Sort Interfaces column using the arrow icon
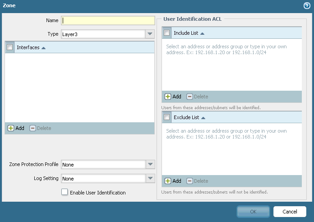Screen dimensions: 314x222 (x=44, y=47)
